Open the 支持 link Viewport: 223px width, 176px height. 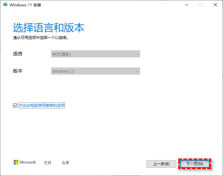tap(47, 163)
